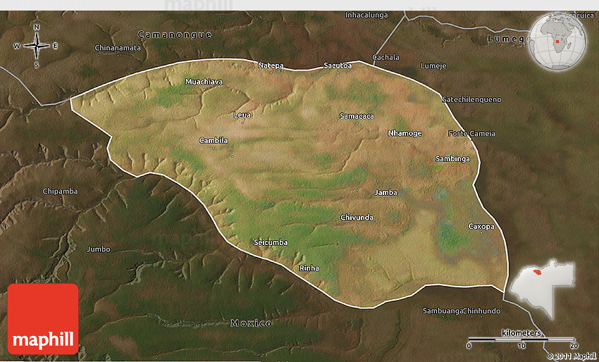599x362 pixels.
Task: Click the Forte Cameia label
Action: click(471, 133)
